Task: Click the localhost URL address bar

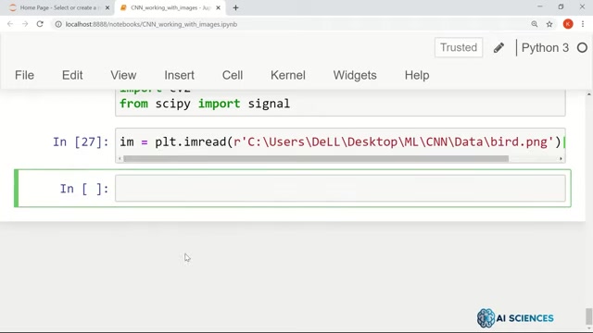Action: 151,24
